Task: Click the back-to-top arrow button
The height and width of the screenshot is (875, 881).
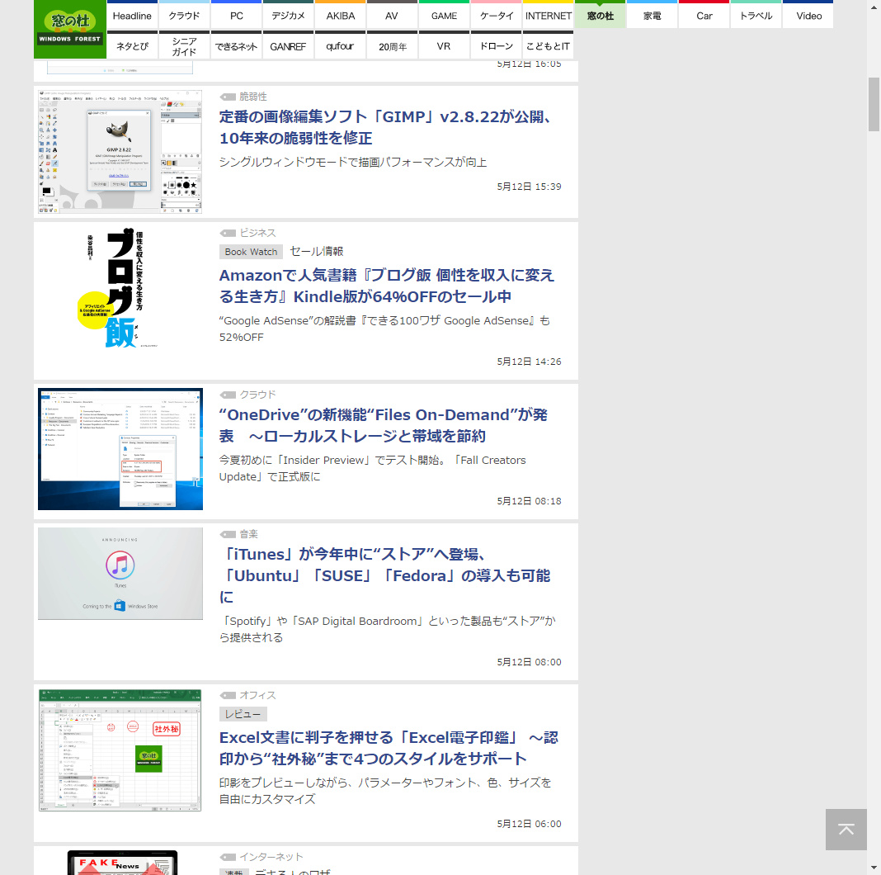Action: pyautogui.click(x=846, y=830)
